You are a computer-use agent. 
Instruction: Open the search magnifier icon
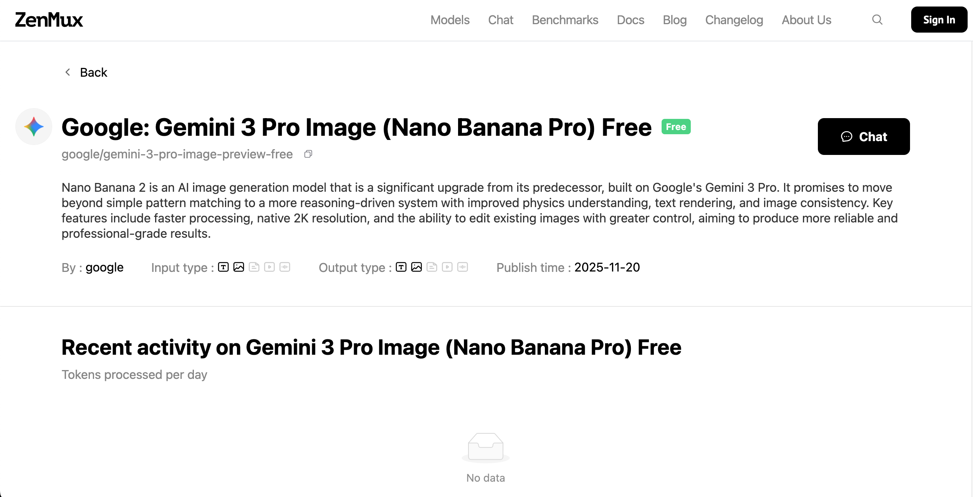[877, 20]
